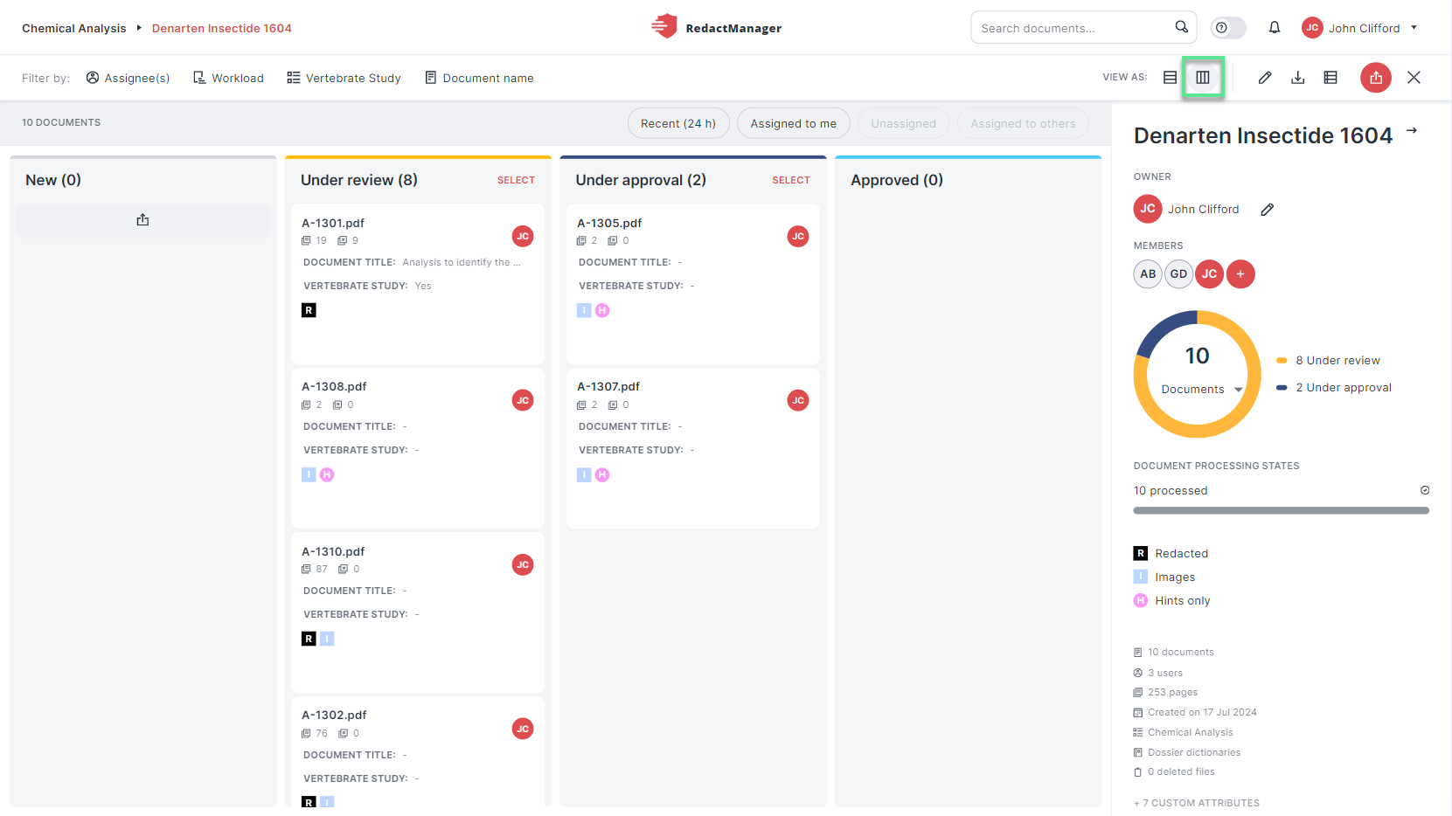
Task: Open the Workload filter
Action: click(x=229, y=78)
